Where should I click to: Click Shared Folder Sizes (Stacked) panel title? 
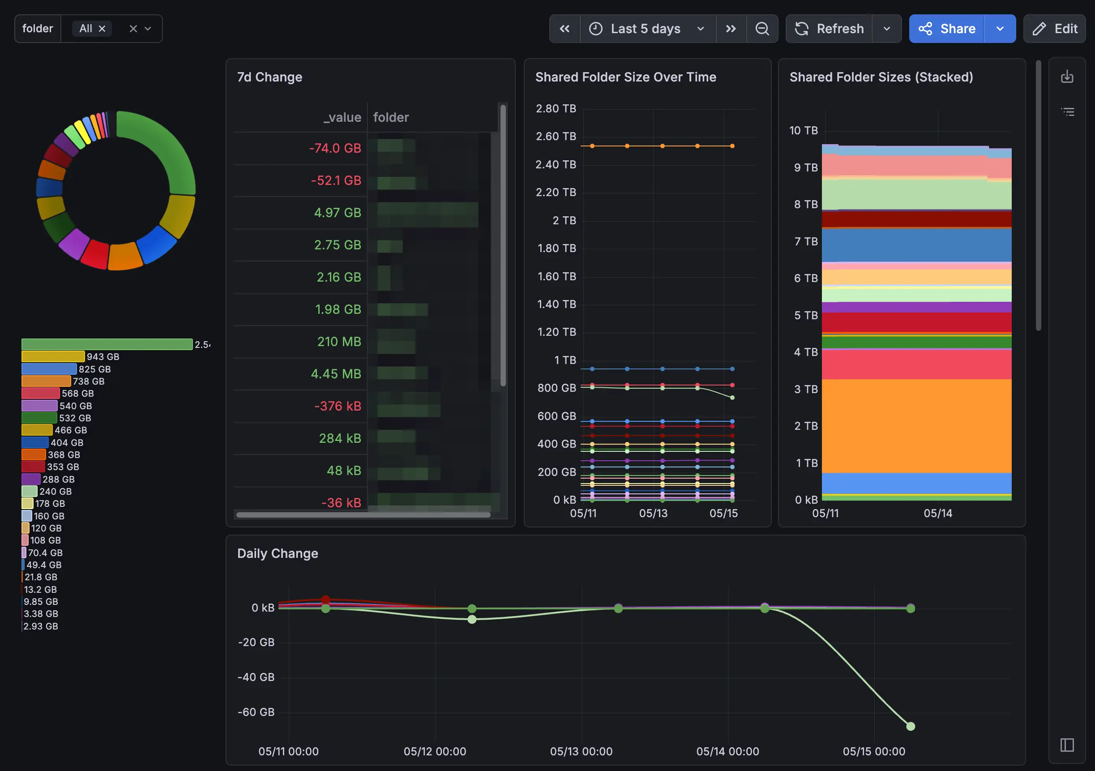[881, 77]
